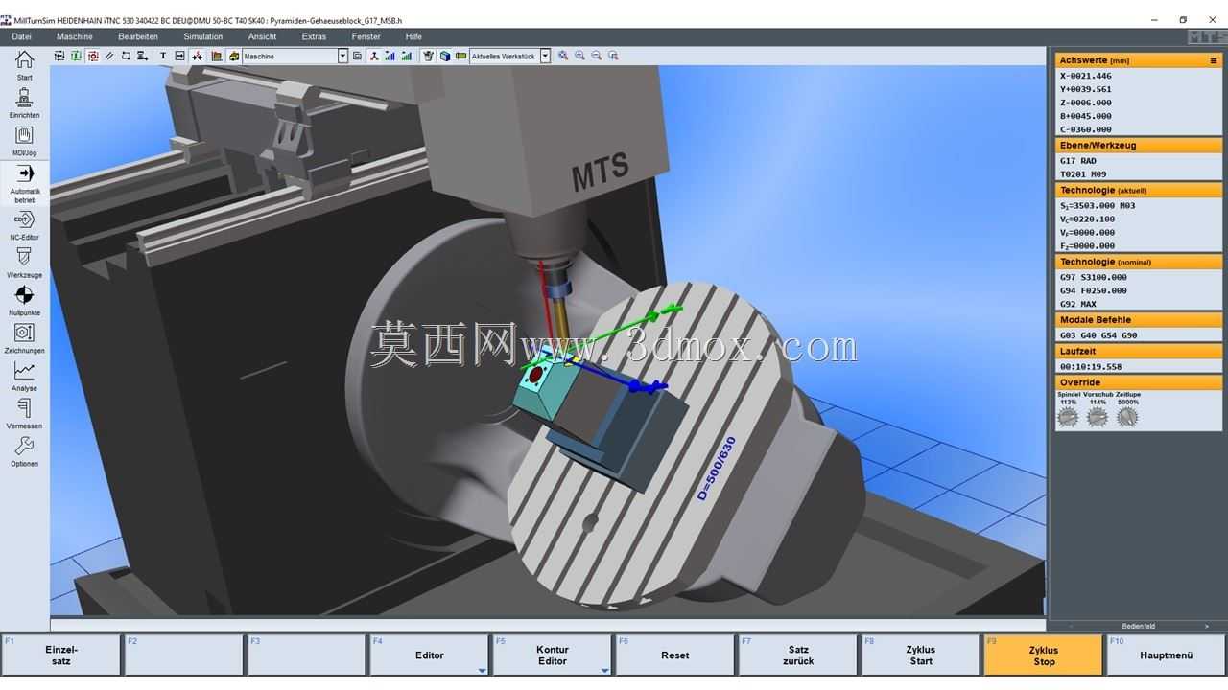Open the Maschine view dropdown arrow
The image size is (1228, 690).
pyautogui.click(x=342, y=56)
